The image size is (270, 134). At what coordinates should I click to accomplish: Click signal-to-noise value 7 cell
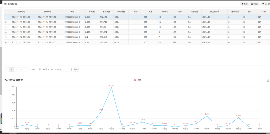[165, 37]
